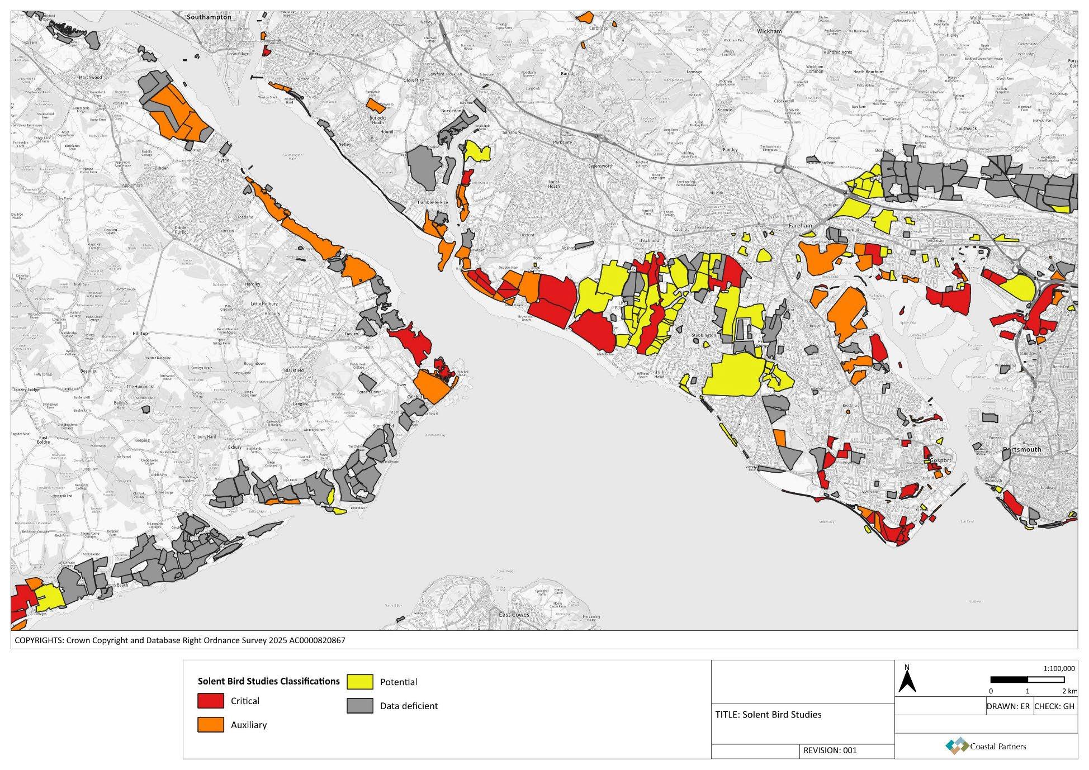This screenshot has width=1089, height=770.
Task: Click the TITLE: Solent Bird Studies box
Action: [768, 715]
